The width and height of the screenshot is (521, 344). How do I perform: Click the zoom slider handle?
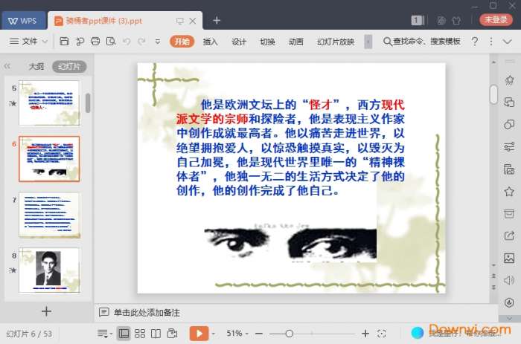pos(289,334)
